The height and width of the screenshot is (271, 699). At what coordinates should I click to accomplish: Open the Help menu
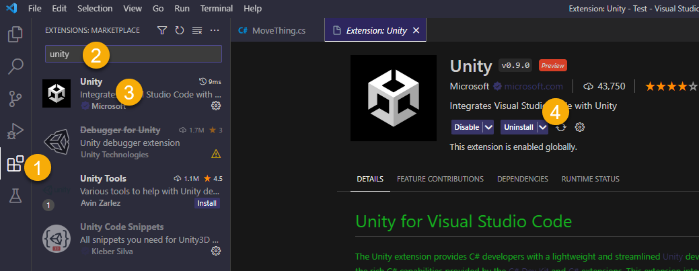(x=253, y=9)
